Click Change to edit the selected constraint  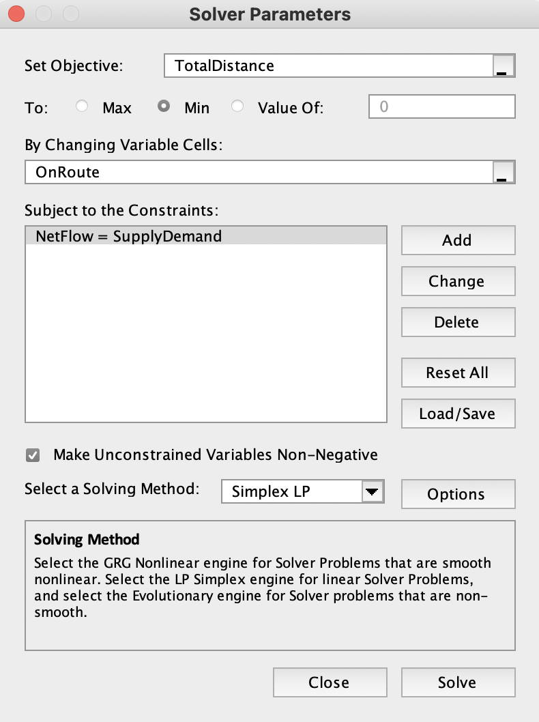(458, 281)
